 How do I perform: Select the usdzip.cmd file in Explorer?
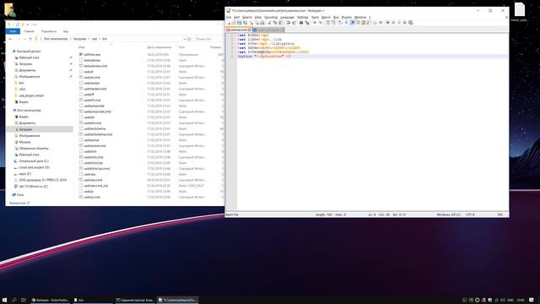pyautogui.click(x=92, y=197)
